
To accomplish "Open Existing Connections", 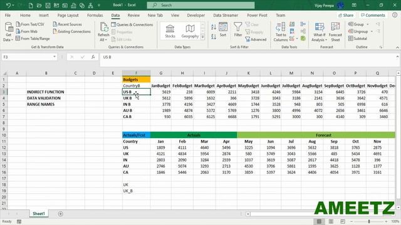I will coord(71,31).
